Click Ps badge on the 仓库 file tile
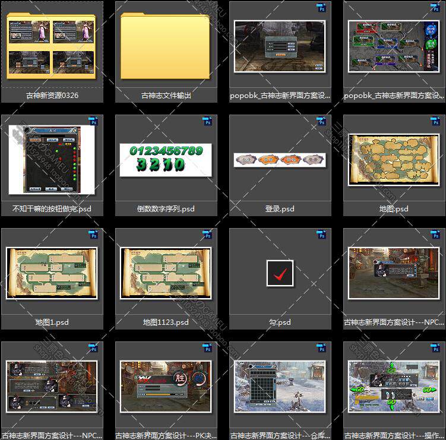 pyautogui.click(x=321, y=348)
